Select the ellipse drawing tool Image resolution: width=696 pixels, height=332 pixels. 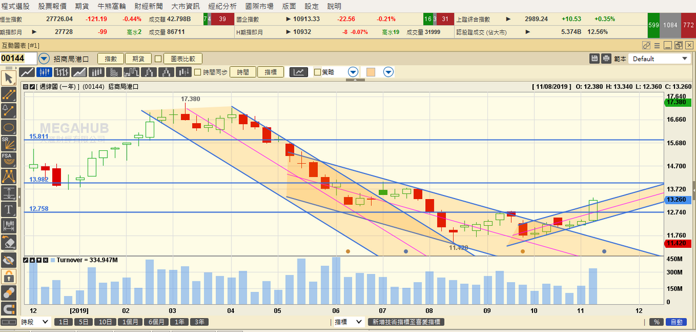9,127
